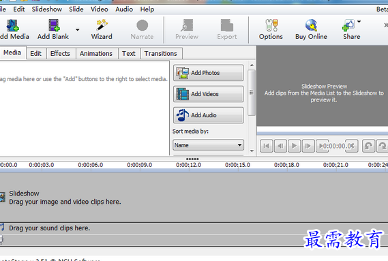The image size is (388, 261).
Task: Click the panel splitter dots handle
Action: tap(192, 159)
